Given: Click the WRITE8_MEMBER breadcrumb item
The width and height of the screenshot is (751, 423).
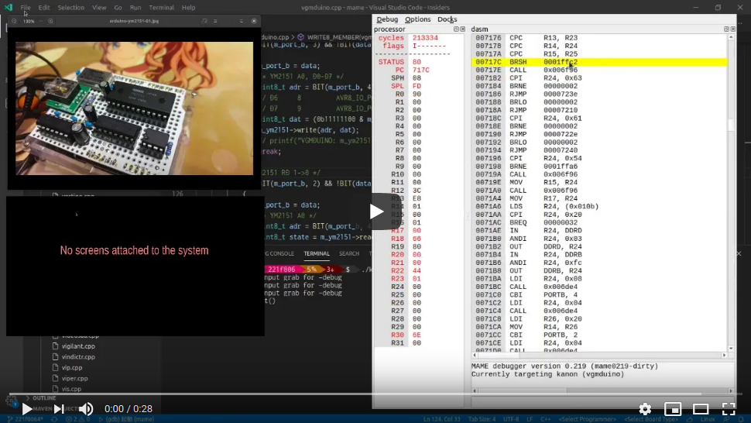Looking at the screenshot, I should (x=334, y=37).
